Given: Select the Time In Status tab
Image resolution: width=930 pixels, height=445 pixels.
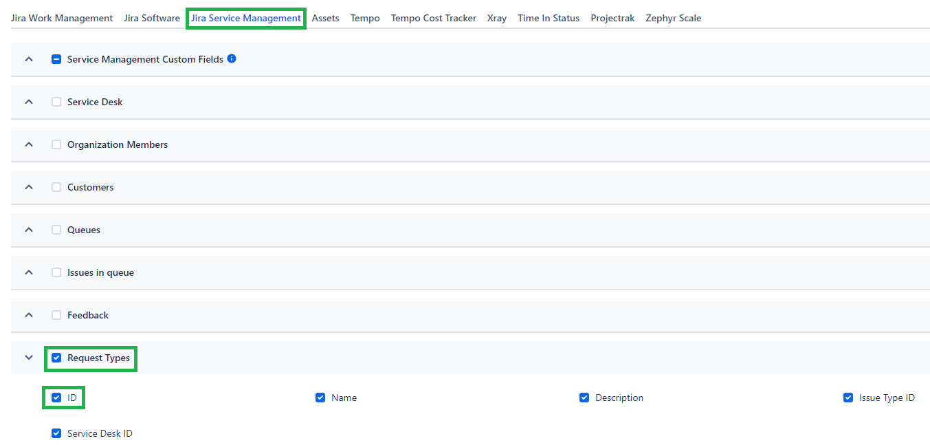Looking at the screenshot, I should [548, 19].
